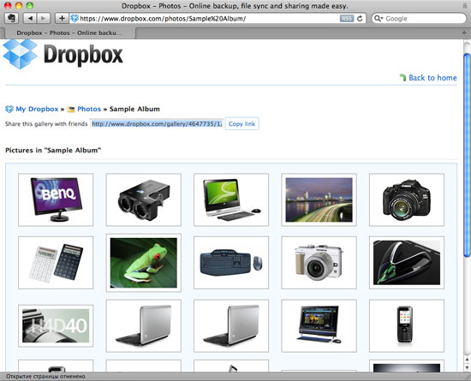Viewport: 471px width, 381px height.
Task: Click the Copy link button
Action: [241, 123]
